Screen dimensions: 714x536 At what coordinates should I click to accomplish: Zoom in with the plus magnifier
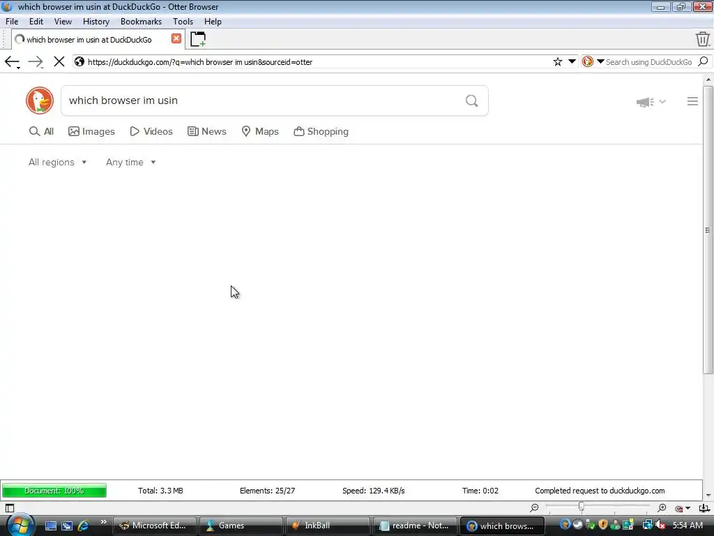point(662,508)
